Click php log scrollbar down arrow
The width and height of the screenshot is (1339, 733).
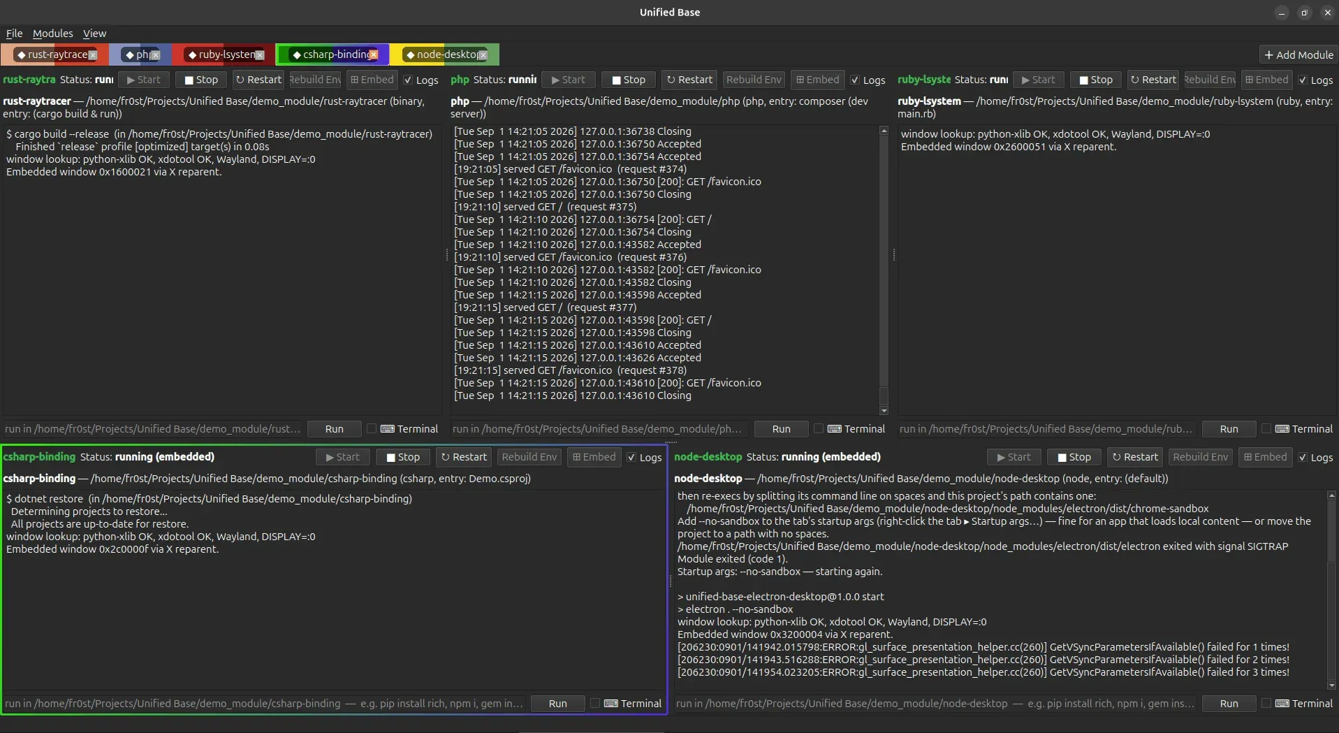[884, 411]
